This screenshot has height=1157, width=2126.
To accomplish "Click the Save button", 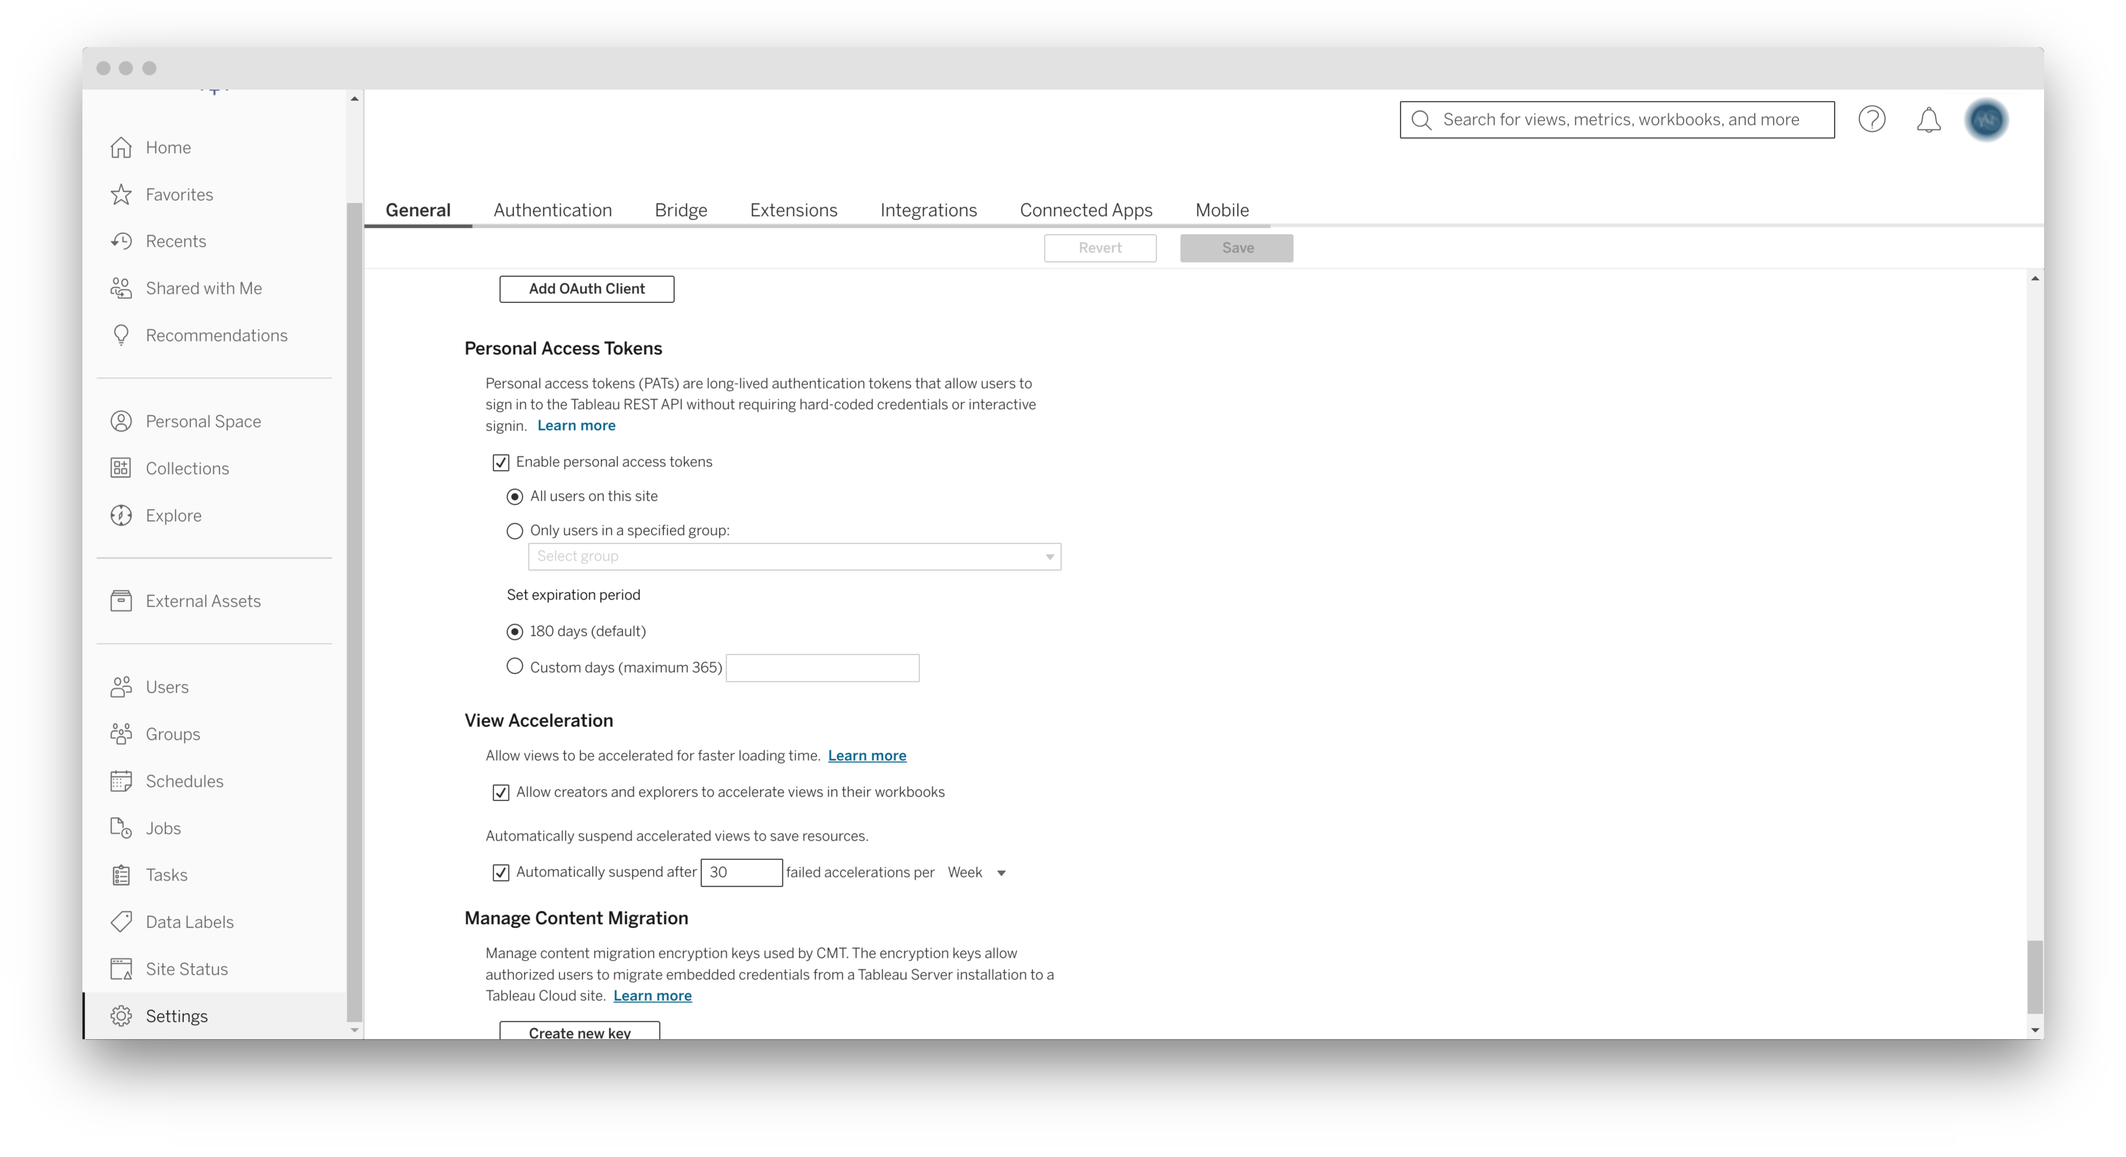I will point(1236,248).
